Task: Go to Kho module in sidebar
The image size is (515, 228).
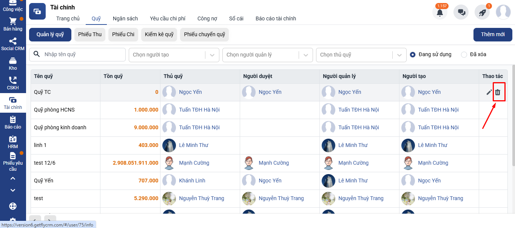Action: coord(13,64)
